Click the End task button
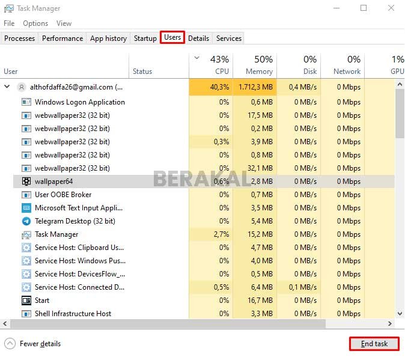This screenshot has width=405, height=357. click(x=374, y=344)
